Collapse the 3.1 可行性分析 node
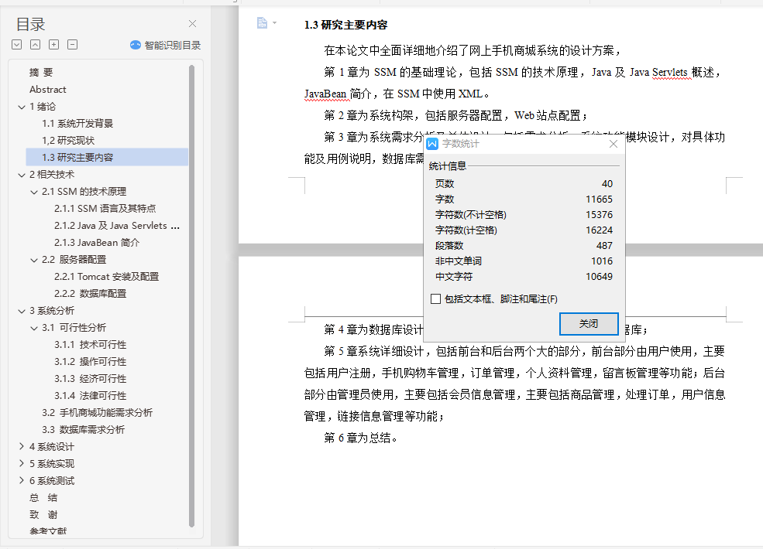Viewport: 763px width, 549px height. [x=34, y=328]
